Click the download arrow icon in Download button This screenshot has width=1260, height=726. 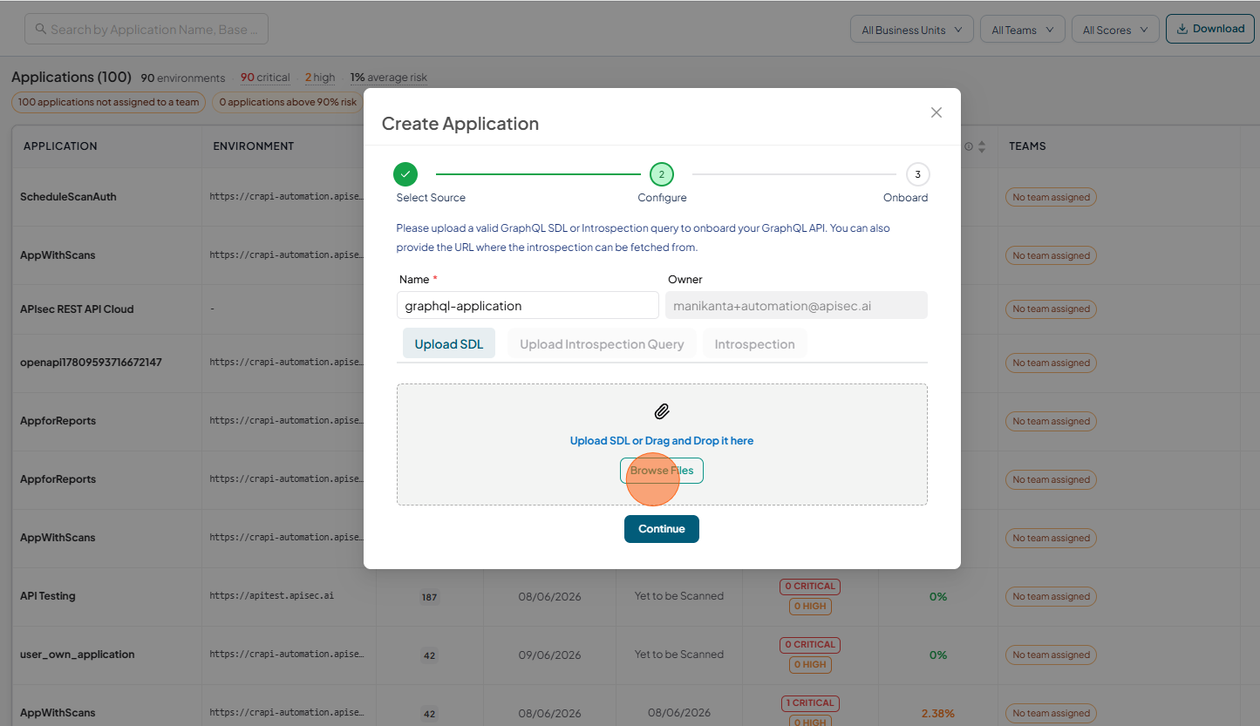point(1182,29)
